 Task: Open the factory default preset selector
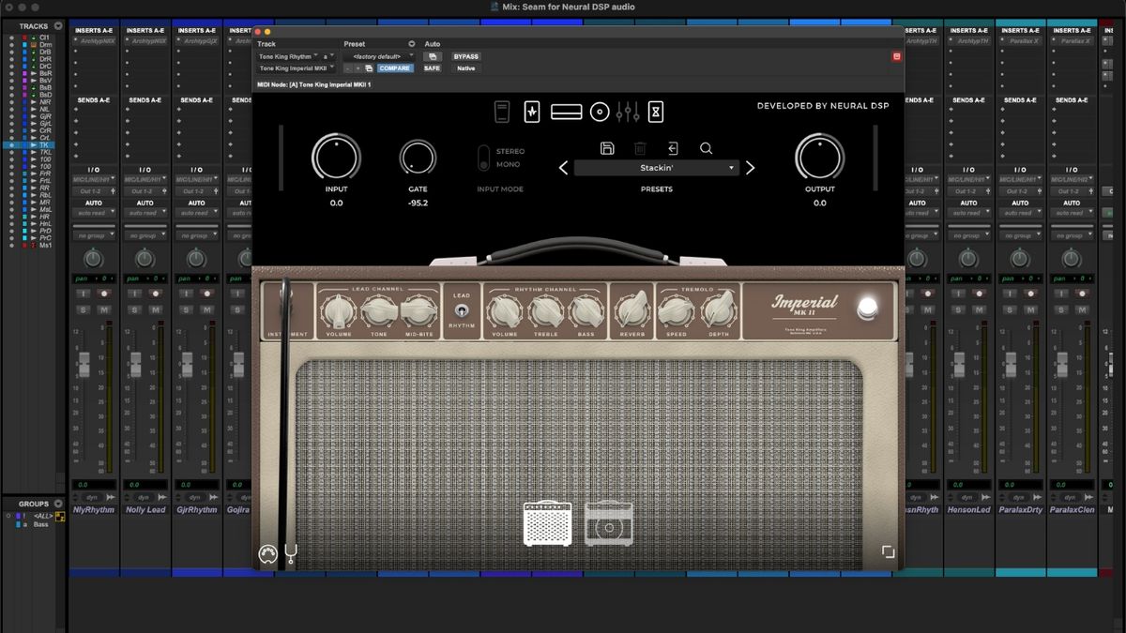coord(379,56)
